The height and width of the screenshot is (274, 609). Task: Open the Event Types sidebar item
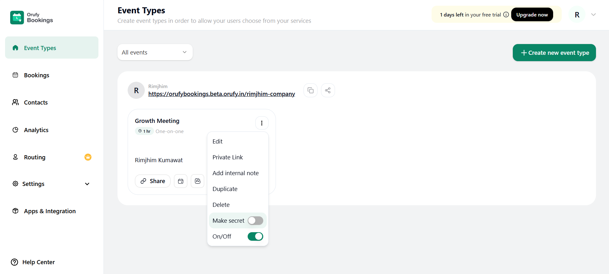(x=52, y=48)
